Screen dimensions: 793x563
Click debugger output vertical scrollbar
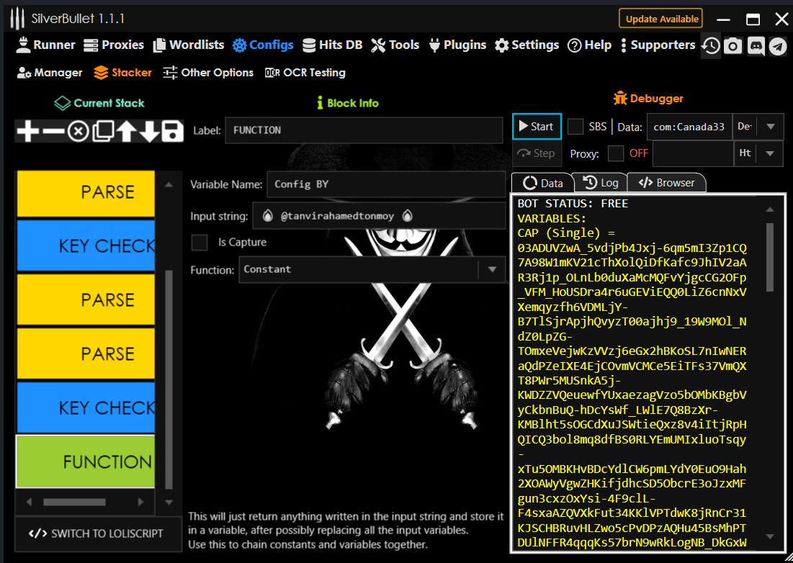point(770,258)
